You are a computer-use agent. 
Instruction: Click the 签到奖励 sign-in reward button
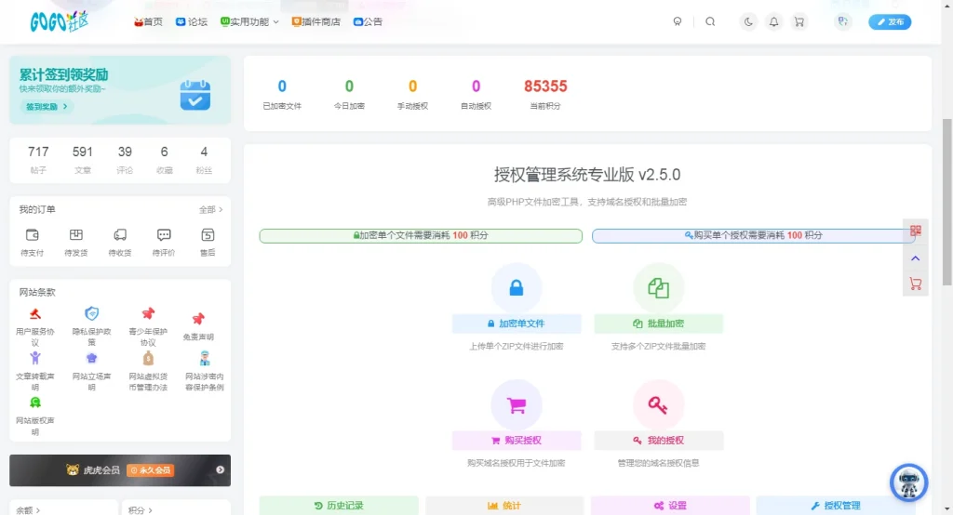click(x=47, y=106)
